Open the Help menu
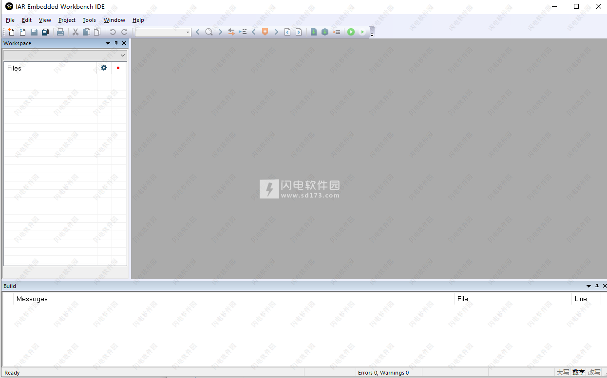The height and width of the screenshot is (378, 607). click(x=138, y=20)
